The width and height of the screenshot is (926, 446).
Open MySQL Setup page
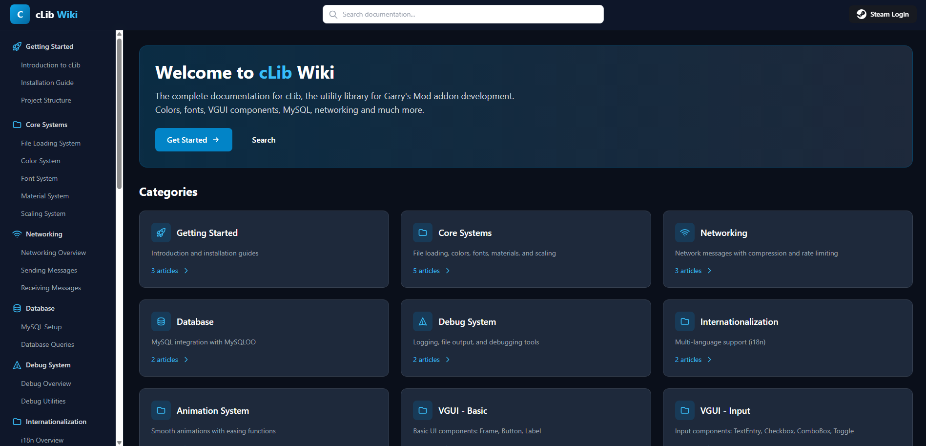(41, 327)
